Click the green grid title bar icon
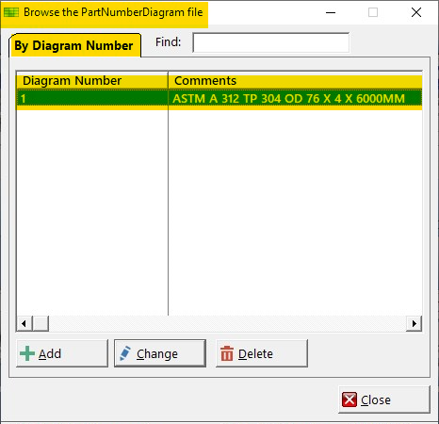The image size is (439, 424). tap(11, 12)
